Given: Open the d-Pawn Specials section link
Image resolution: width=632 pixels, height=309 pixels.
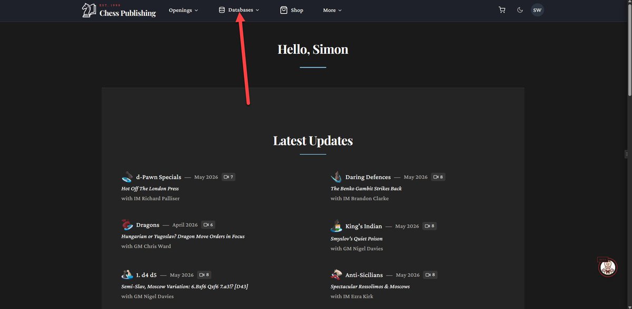Looking at the screenshot, I should (x=159, y=177).
